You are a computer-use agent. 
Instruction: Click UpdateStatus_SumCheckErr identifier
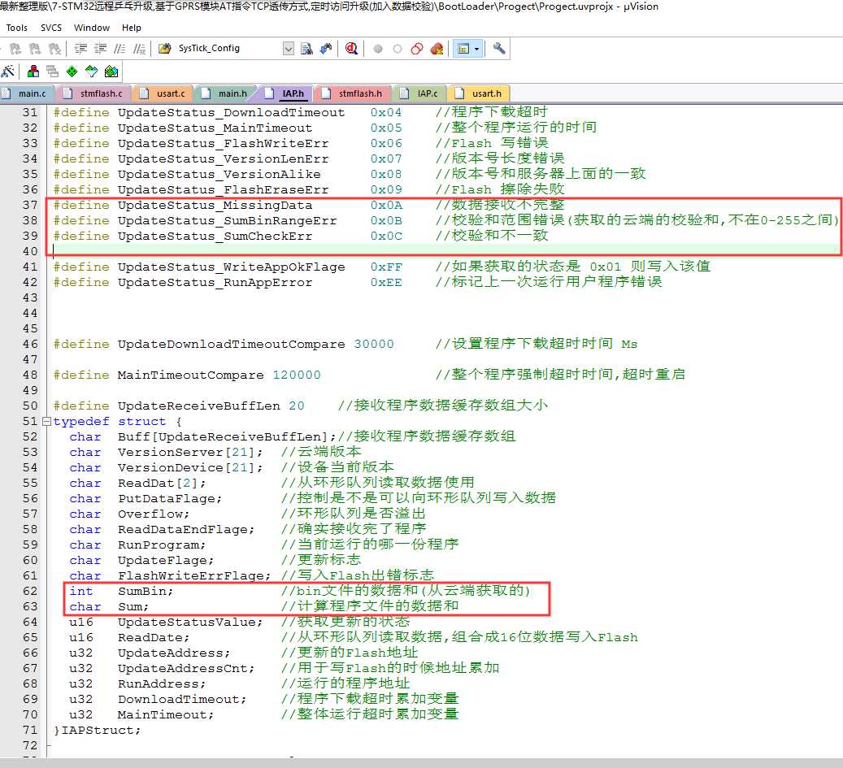[215, 236]
